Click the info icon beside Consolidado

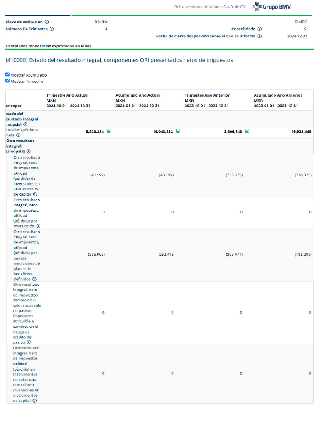tap(259, 29)
